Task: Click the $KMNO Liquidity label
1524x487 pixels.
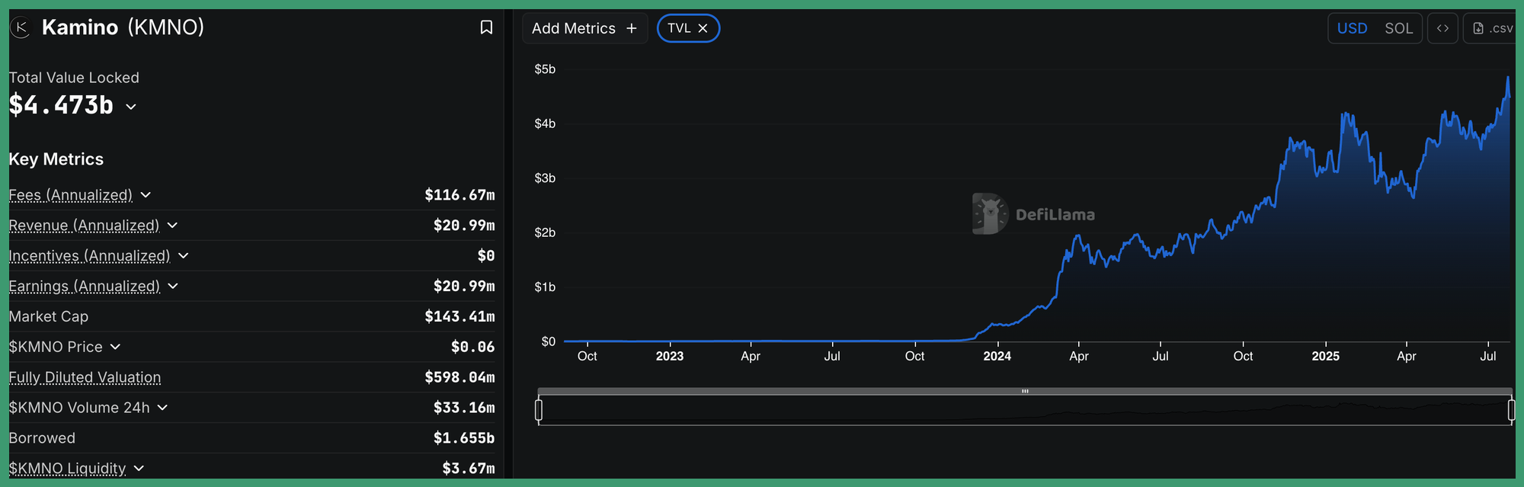Action: (x=67, y=468)
